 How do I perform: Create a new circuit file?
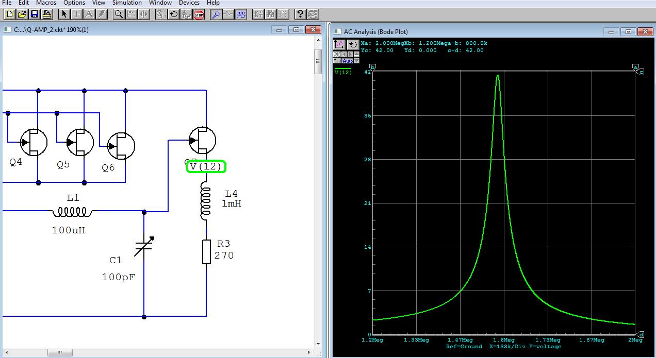click(x=9, y=14)
